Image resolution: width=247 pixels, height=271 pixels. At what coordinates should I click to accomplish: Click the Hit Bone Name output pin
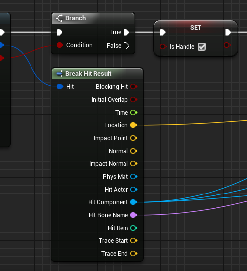click(134, 215)
